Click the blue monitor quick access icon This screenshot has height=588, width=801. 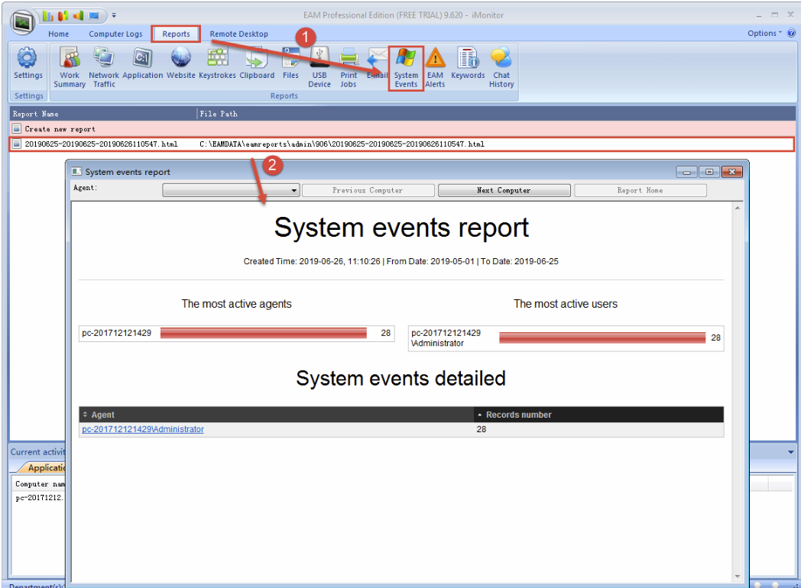(x=94, y=16)
